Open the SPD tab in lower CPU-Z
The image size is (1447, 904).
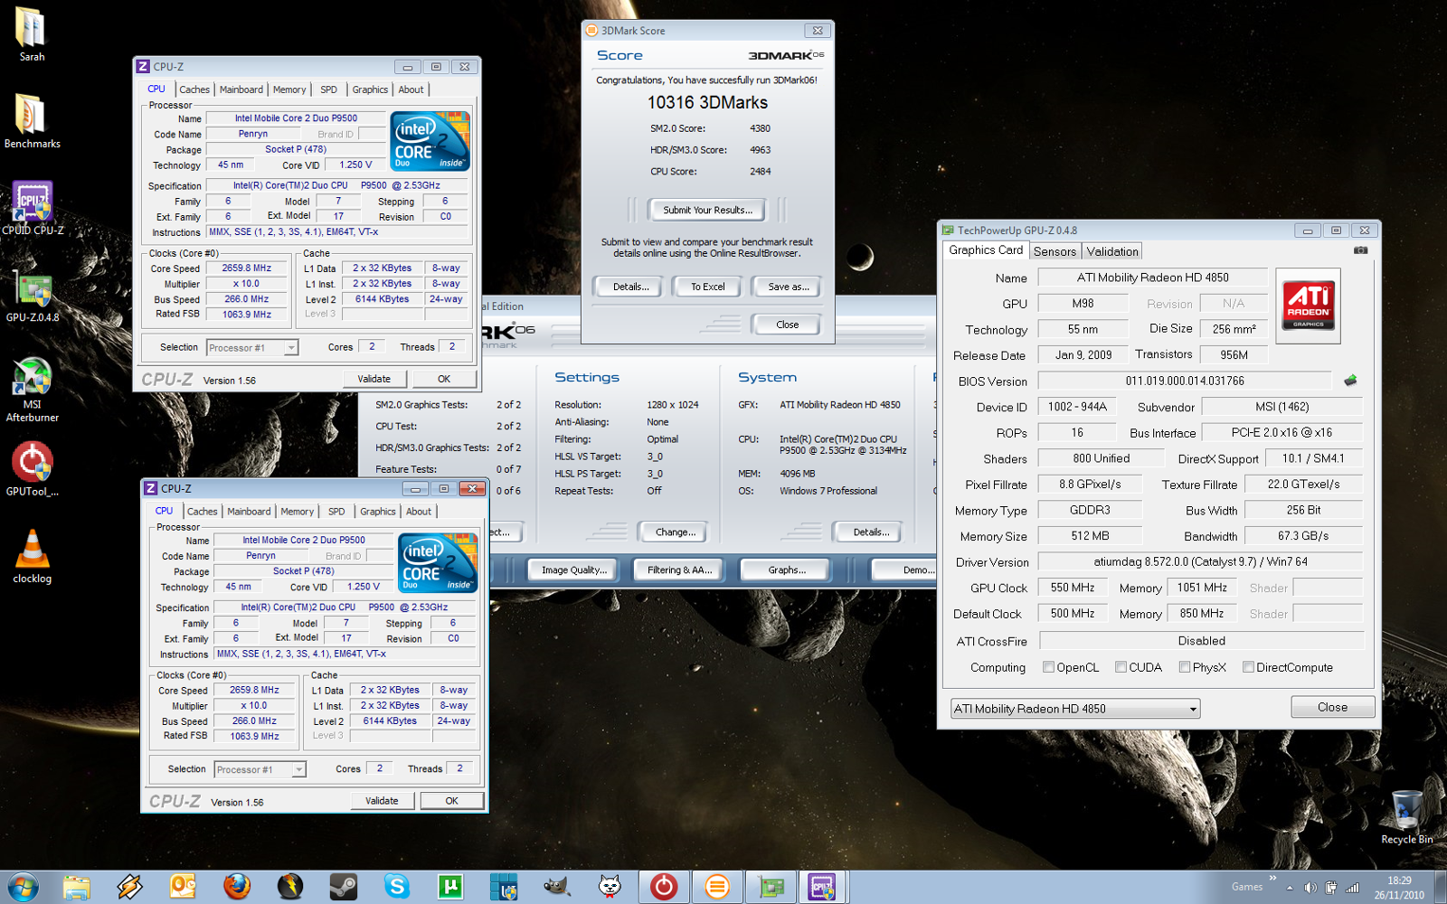click(336, 512)
